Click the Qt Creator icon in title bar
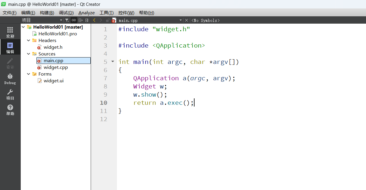 [3, 4]
